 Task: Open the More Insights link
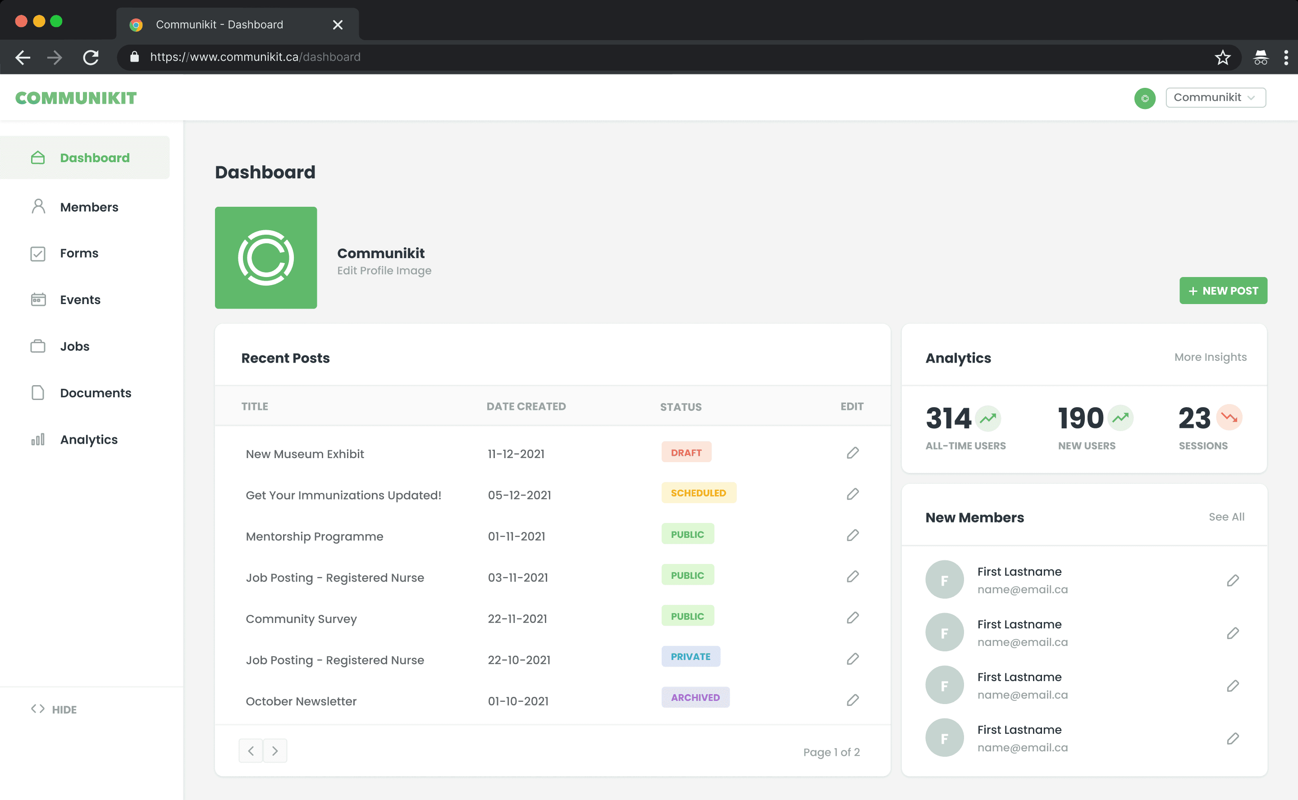pos(1210,357)
